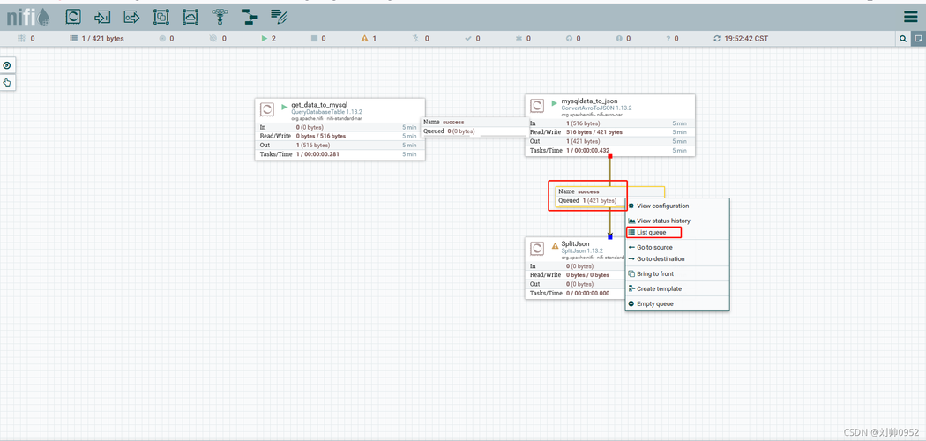Viewport: 926px width, 441px height.
Task: Select the Process Group toolbar icon
Action: coord(161,17)
